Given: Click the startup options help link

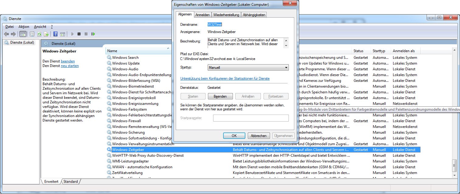Looking at the screenshot, I should [225, 79].
